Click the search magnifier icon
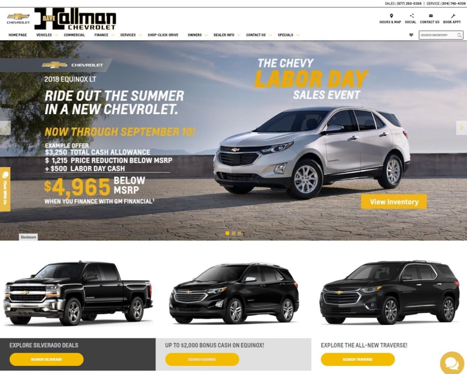Screen dimensions: 467x374 pyautogui.click(x=459, y=35)
